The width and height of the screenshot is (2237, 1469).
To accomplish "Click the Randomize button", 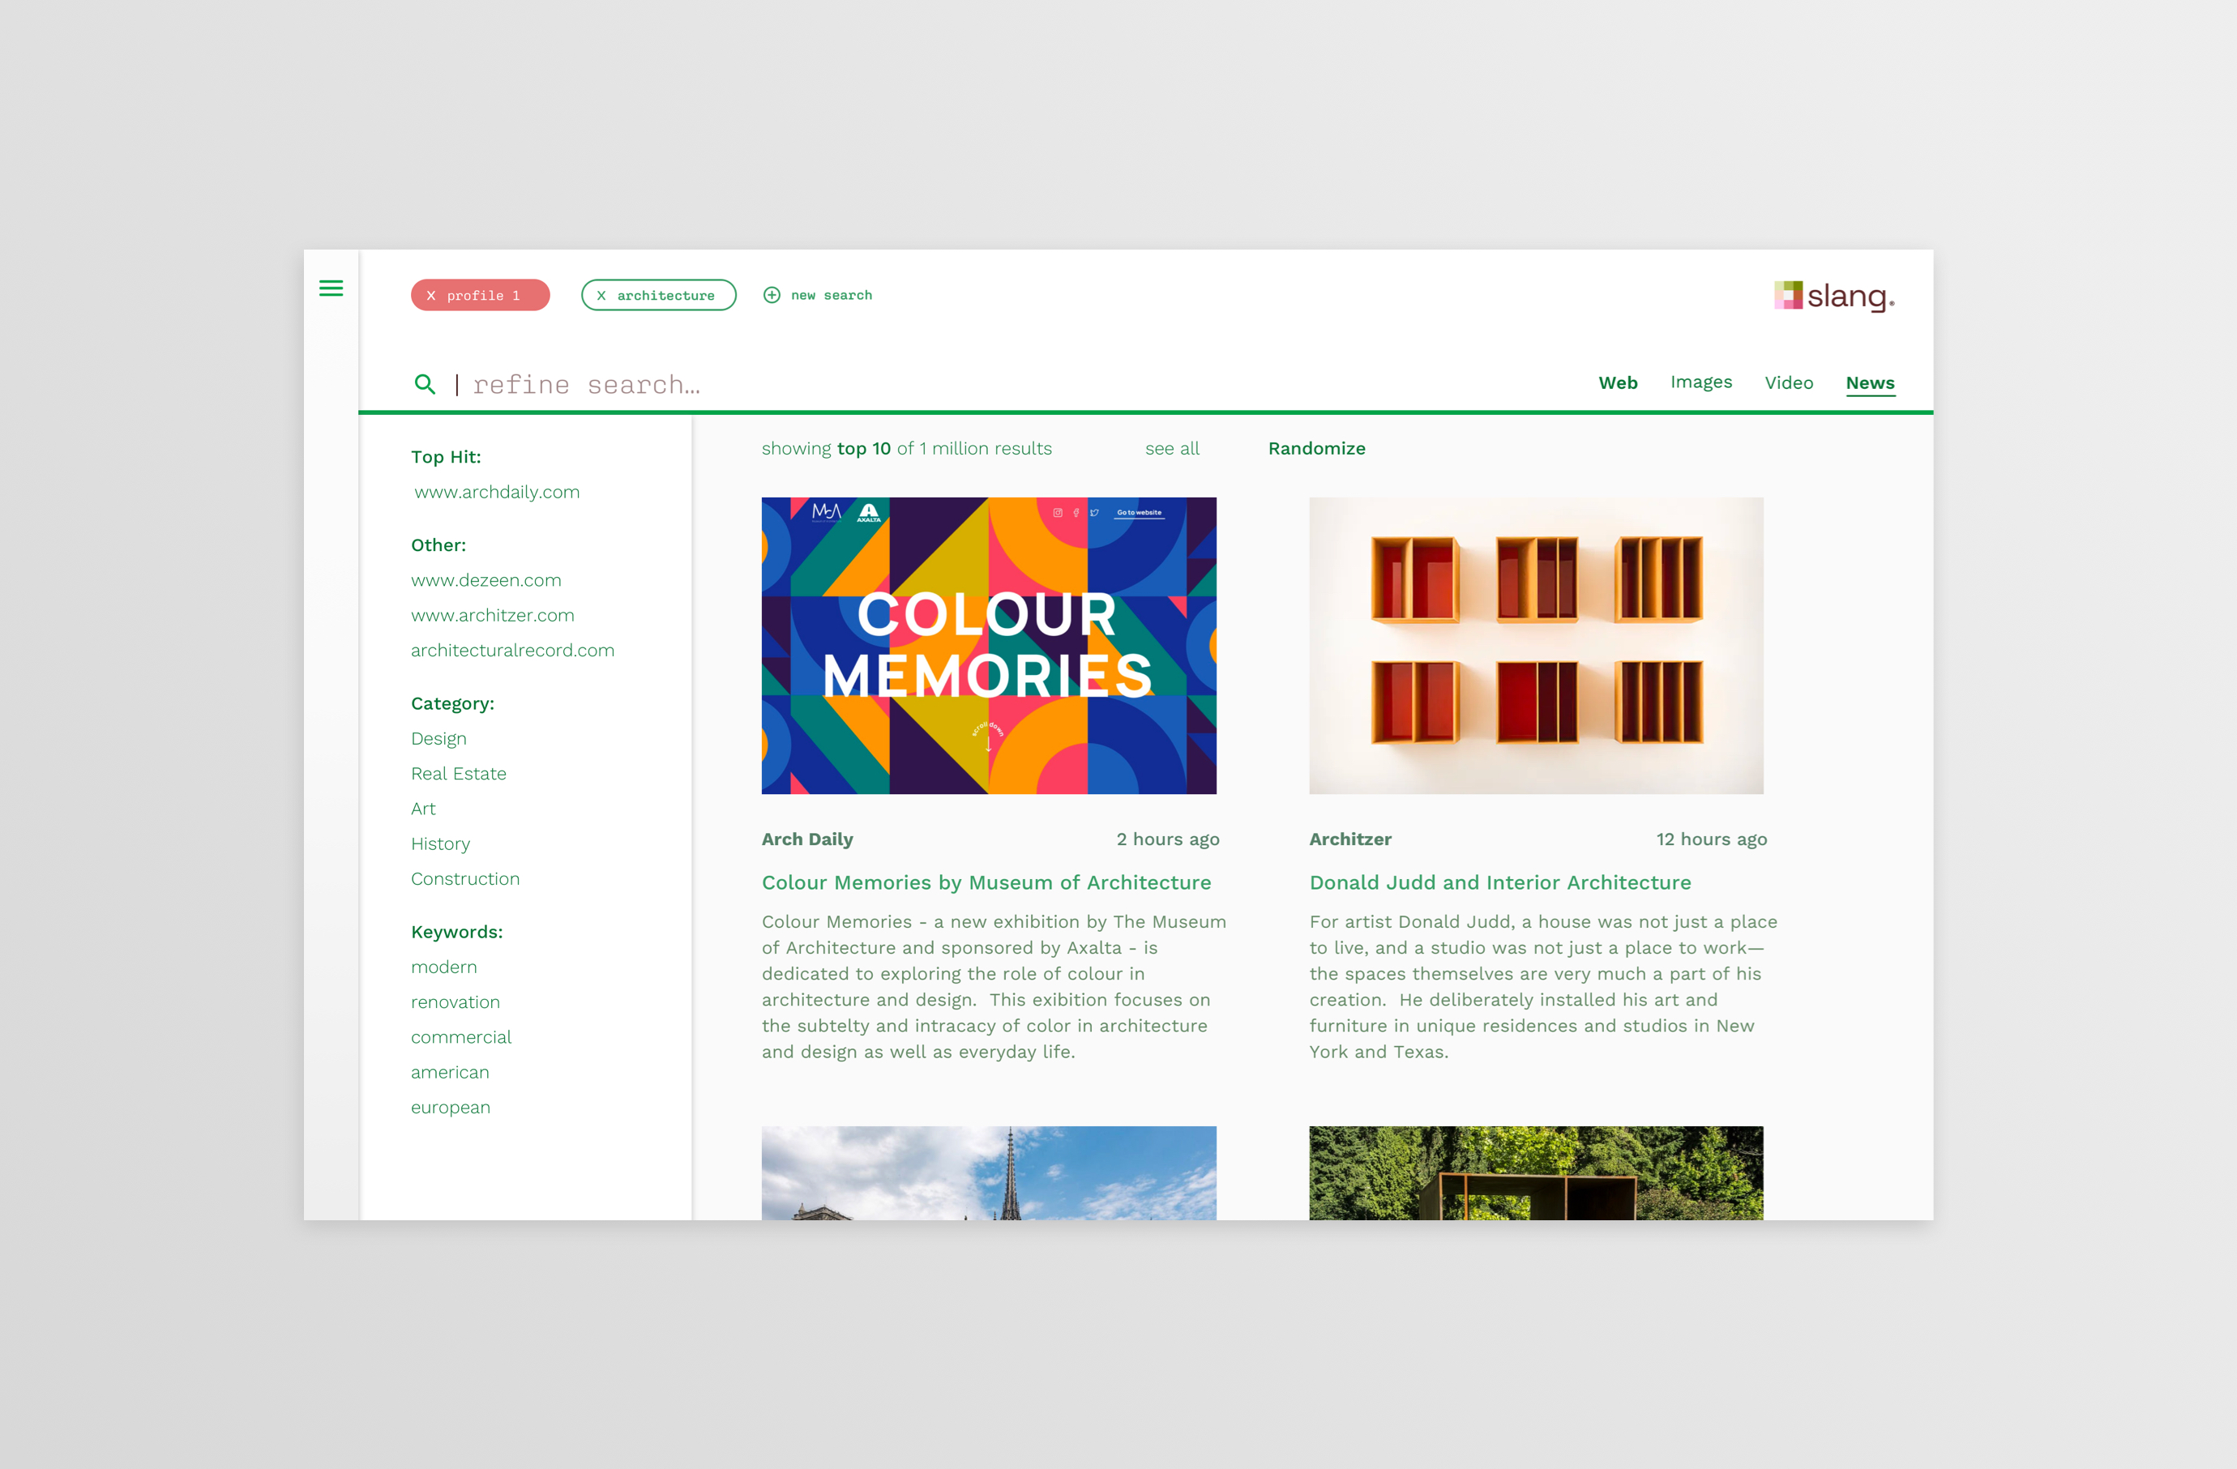I will click(1316, 448).
